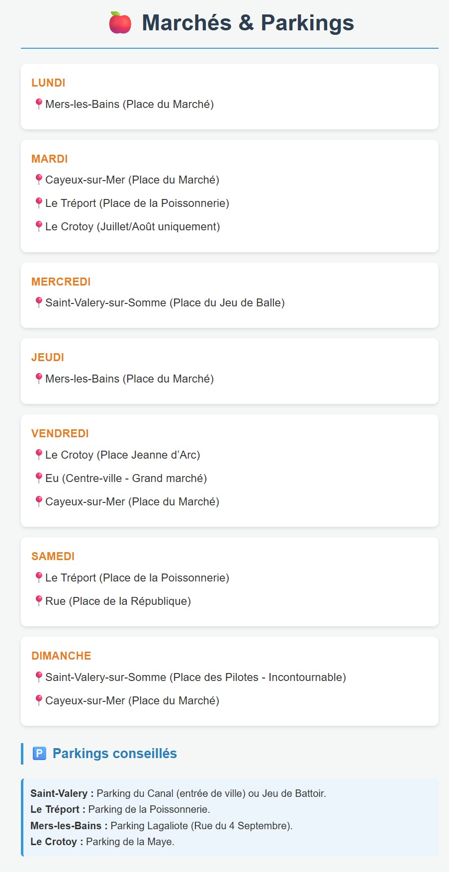The width and height of the screenshot is (449, 872).
Task: Click the VENDREDI day heading
Action: tap(60, 433)
